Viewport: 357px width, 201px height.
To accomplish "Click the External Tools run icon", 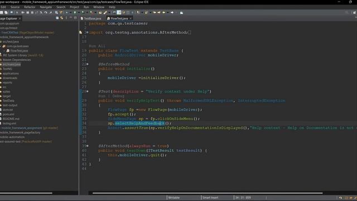I will coord(91,12).
